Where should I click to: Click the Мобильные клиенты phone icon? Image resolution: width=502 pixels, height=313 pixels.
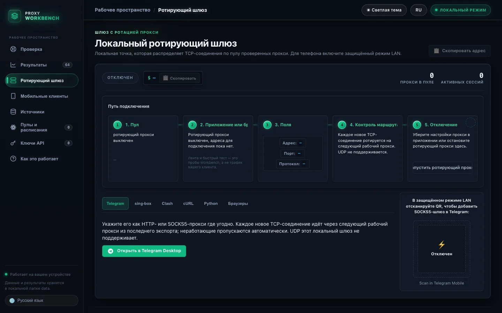[13, 96]
